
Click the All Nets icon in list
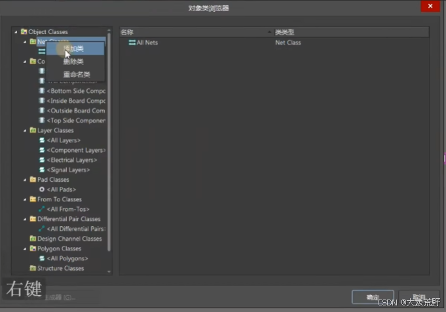132,43
